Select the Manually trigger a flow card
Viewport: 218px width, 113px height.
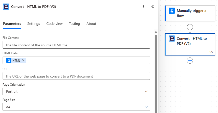(x=190, y=13)
